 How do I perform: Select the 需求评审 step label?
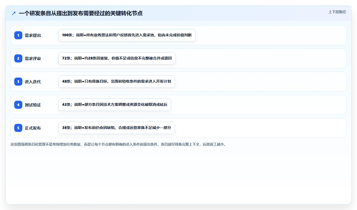(33, 58)
